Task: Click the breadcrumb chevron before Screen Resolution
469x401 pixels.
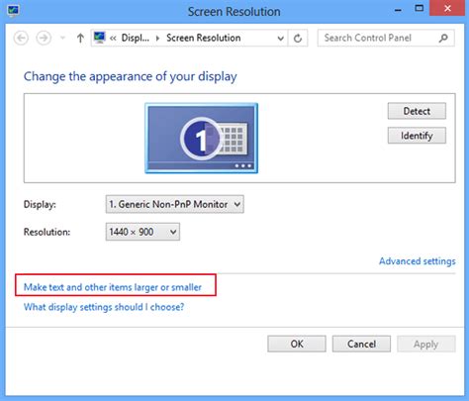Action: (x=157, y=39)
